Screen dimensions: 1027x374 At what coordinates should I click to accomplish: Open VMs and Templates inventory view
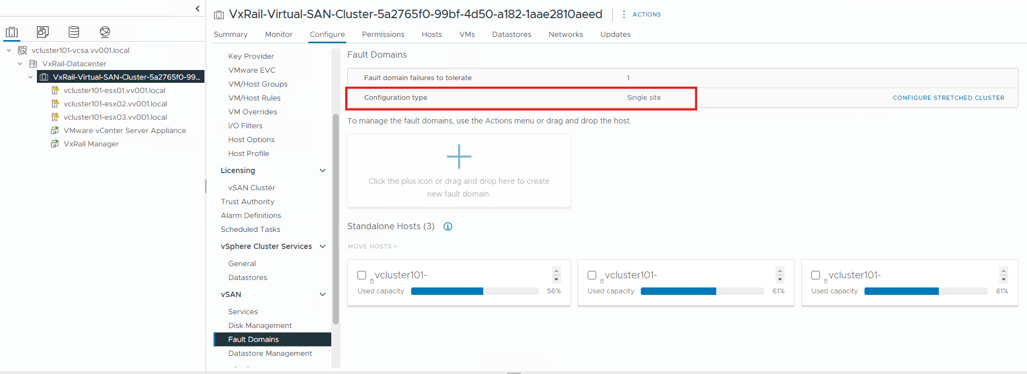click(x=43, y=32)
